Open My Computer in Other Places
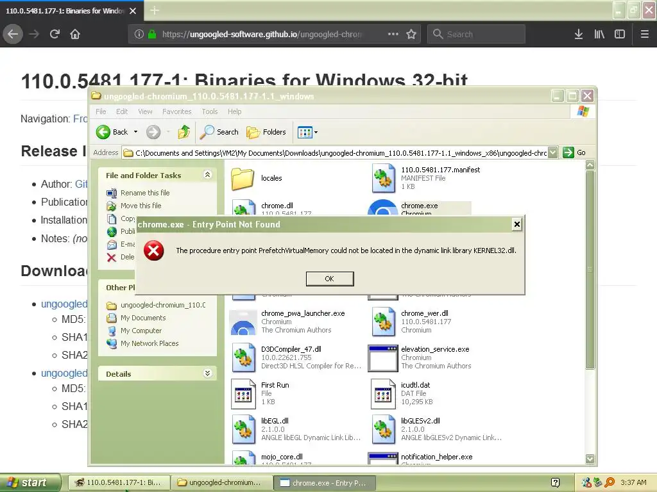Image resolution: width=657 pixels, height=492 pixels. click(141, 331)
